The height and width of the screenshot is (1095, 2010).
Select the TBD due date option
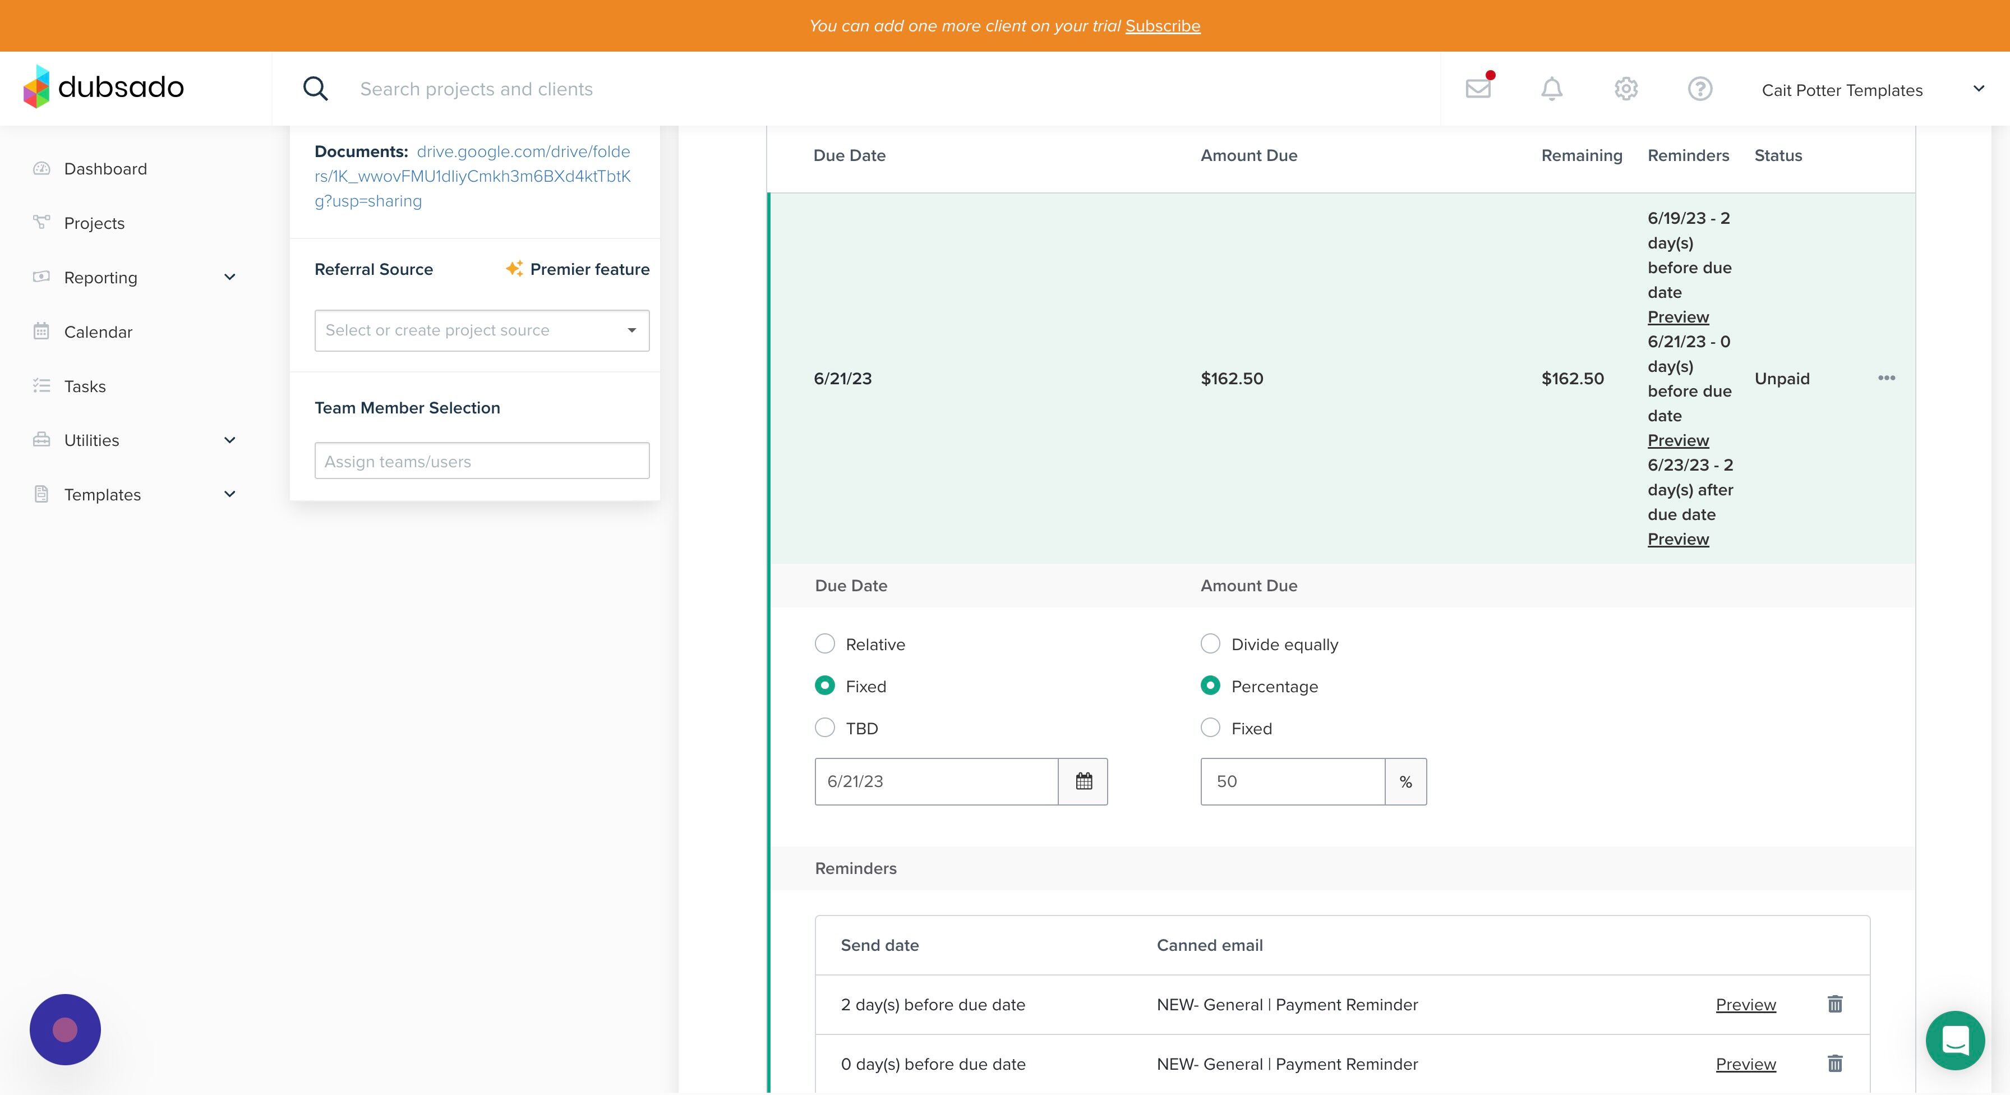pyautogui.click(x=825, y=728)
